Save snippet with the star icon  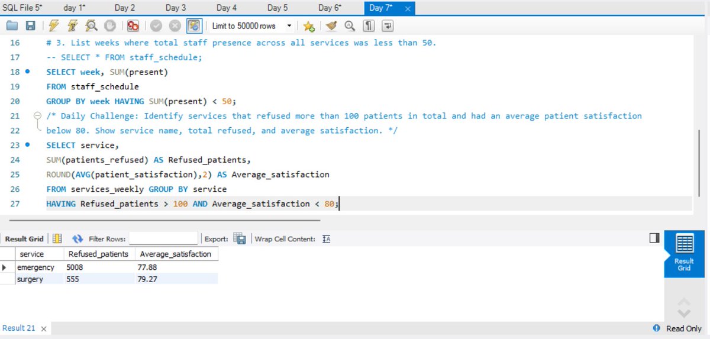[x=309, y=26]
